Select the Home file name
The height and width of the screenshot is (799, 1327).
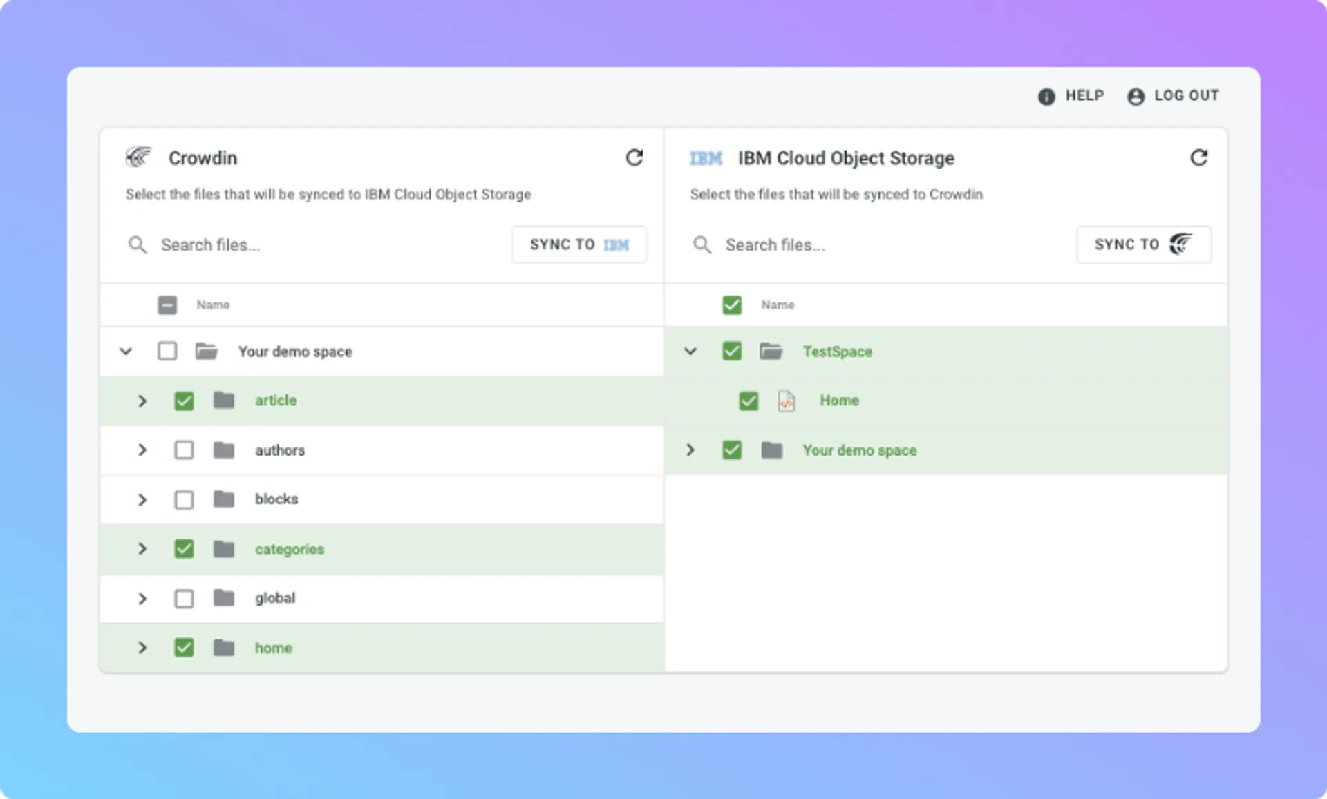coord(839,401)
